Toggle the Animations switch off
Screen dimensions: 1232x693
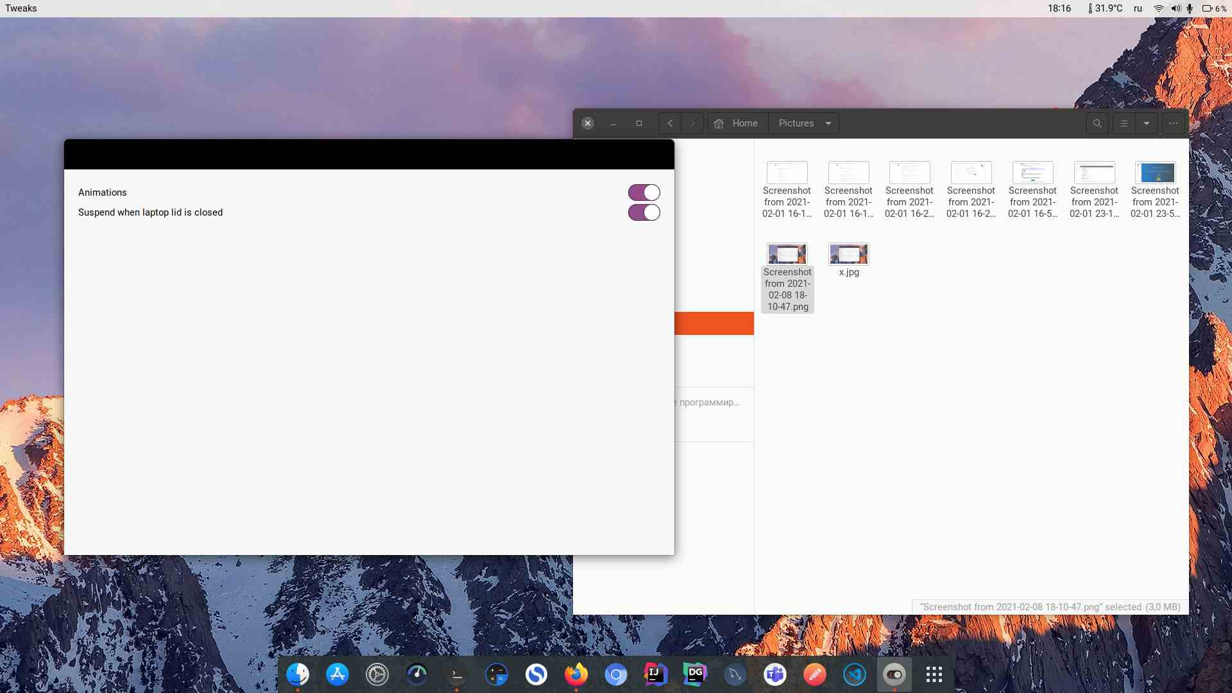[644, 193]
